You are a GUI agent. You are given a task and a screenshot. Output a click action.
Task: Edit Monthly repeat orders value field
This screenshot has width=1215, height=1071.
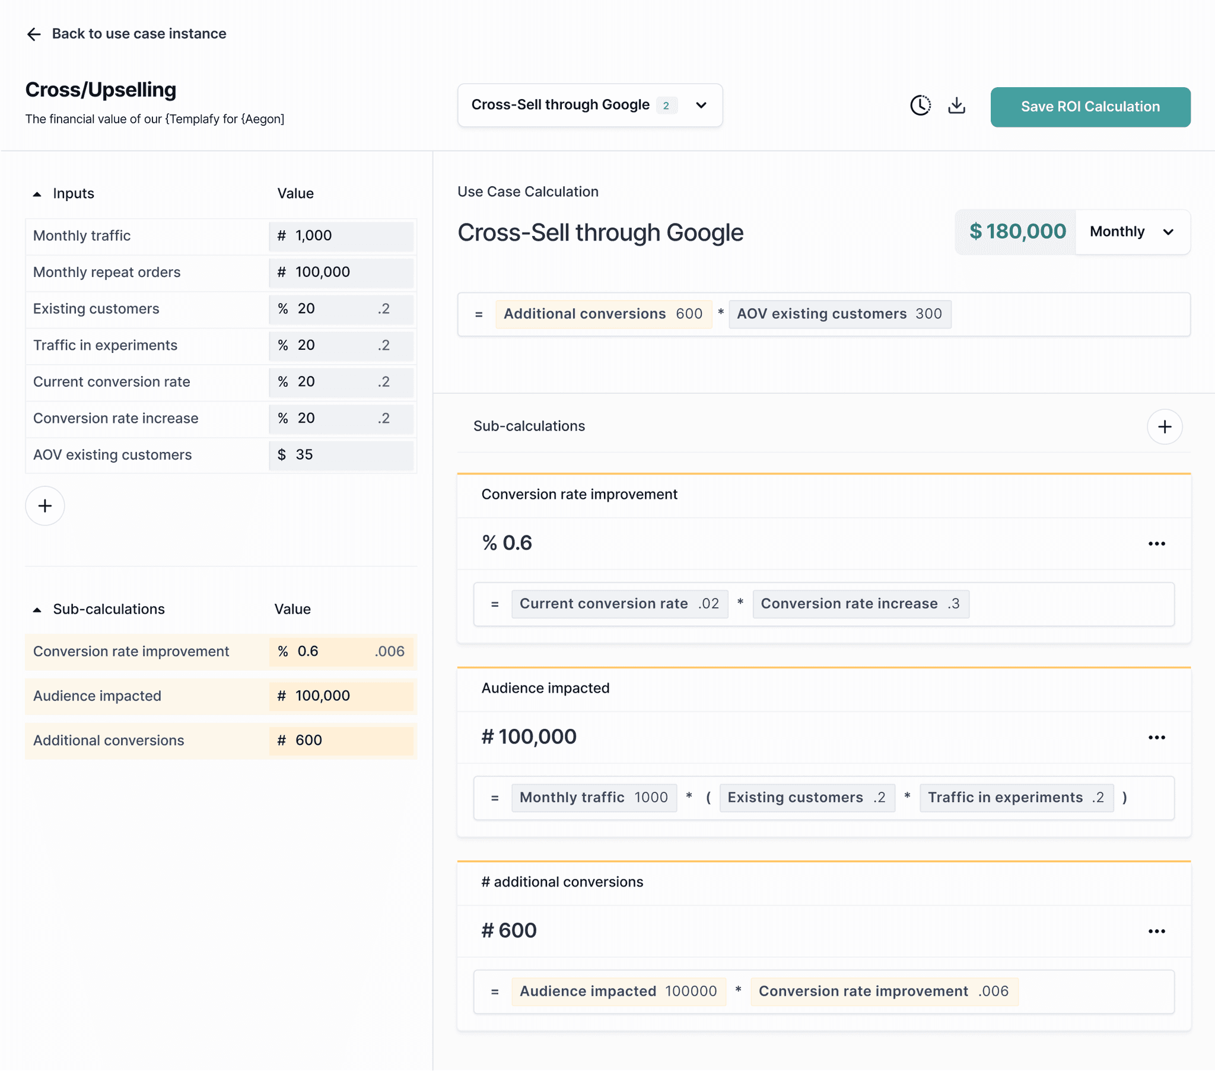point(342,272)
